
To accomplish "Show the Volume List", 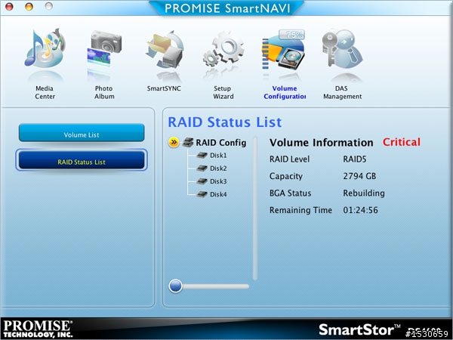I will 82,133.
